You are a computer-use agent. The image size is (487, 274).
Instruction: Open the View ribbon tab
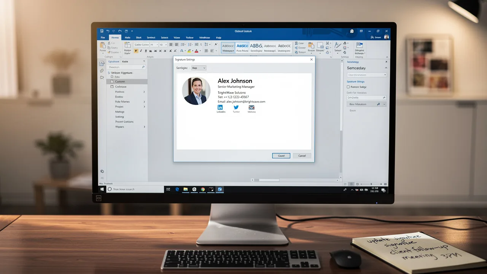click(177, 38)
